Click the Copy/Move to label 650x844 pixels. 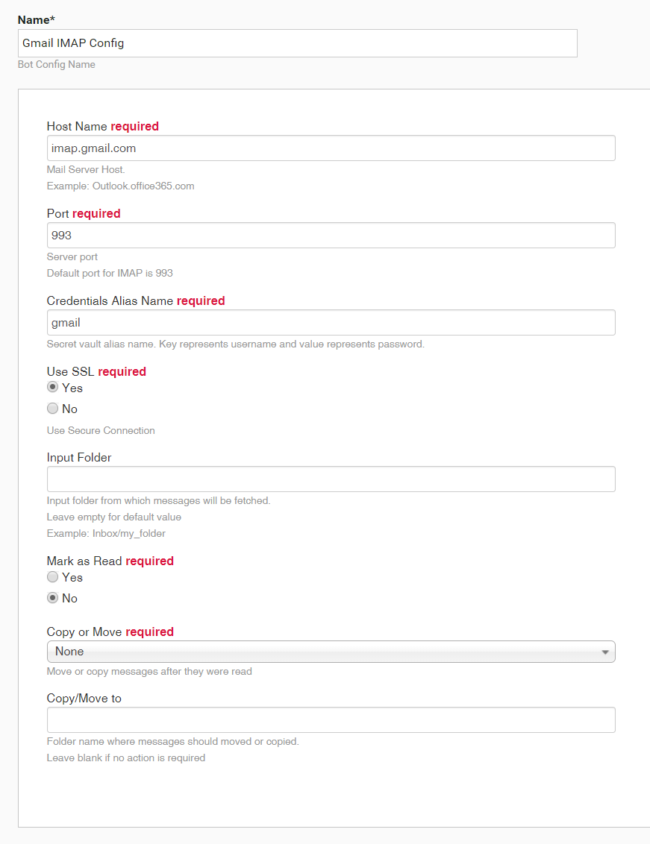pos(84,698)
